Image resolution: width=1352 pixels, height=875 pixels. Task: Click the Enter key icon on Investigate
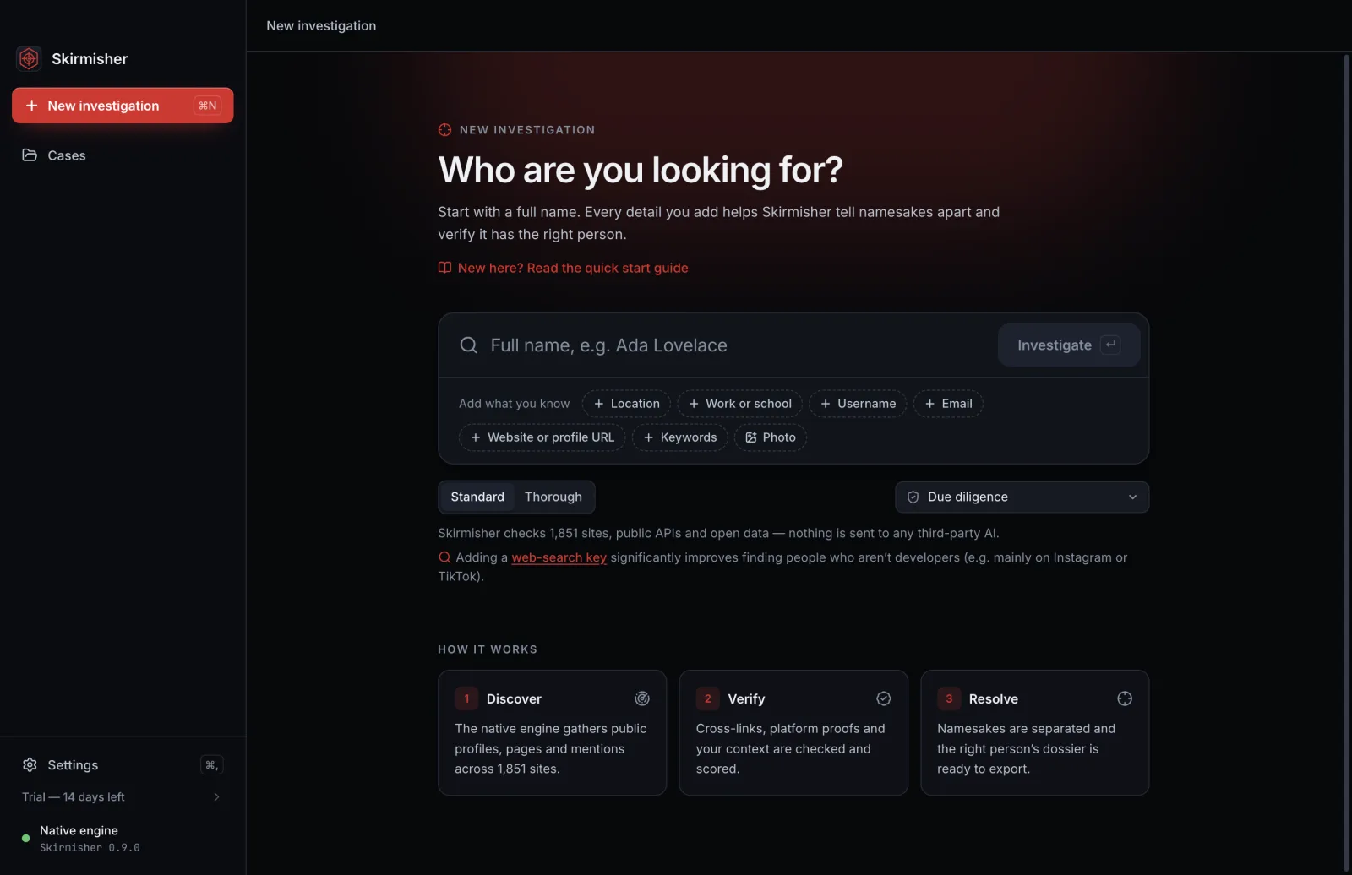[x=1110, y=345]
